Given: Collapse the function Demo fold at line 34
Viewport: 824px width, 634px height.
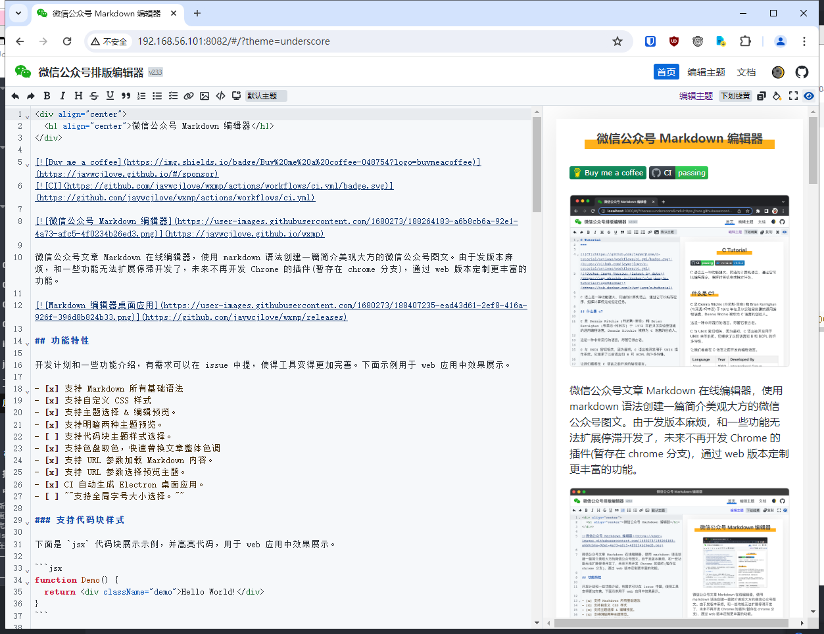Looking at the screenshot, I should 28,581.
